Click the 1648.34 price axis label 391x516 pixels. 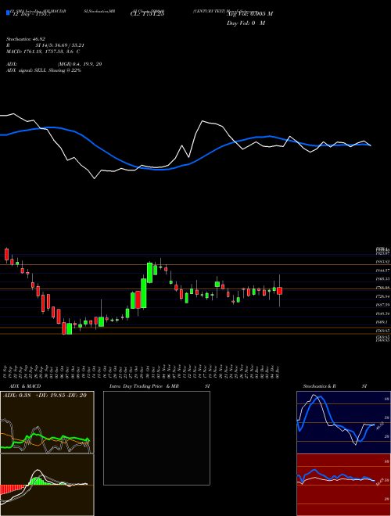[x=382, y=314]
